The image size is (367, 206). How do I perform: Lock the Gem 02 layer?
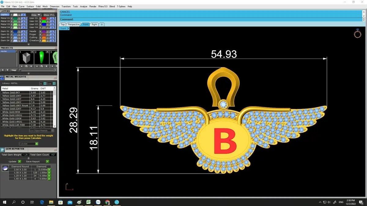click(x=19, y=34)
